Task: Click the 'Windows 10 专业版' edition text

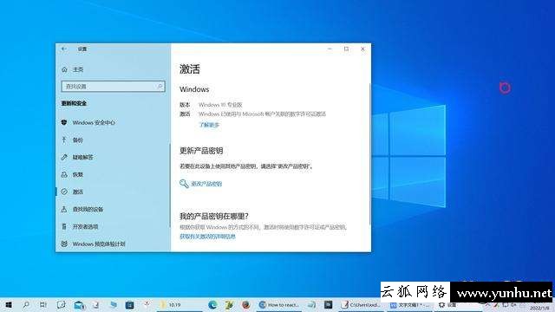Action: tap(220, 105)
